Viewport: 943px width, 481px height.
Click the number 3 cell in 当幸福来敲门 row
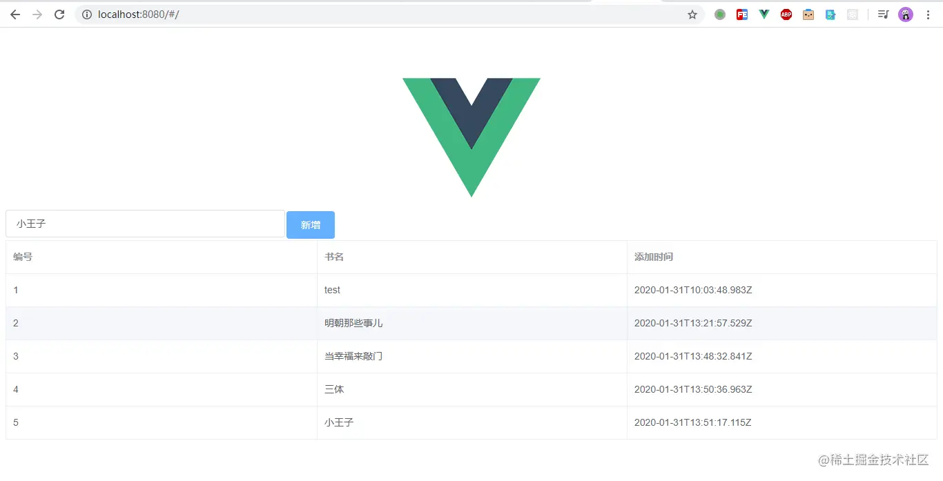162,356
